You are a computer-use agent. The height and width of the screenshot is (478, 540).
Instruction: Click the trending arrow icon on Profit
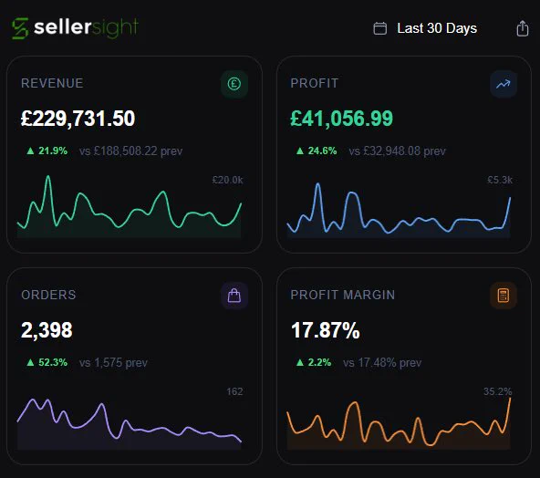pos(504,84)
